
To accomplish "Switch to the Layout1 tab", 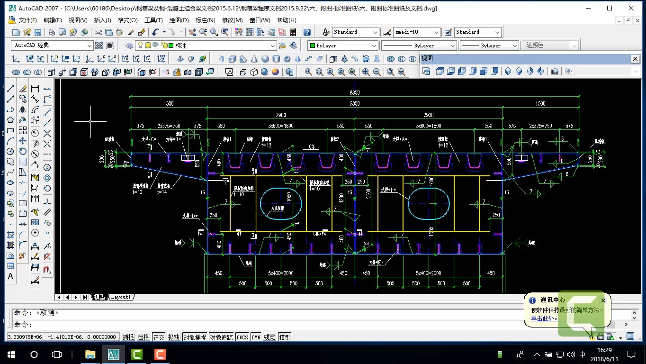I will pyautogui.click(x=121, y=297).
